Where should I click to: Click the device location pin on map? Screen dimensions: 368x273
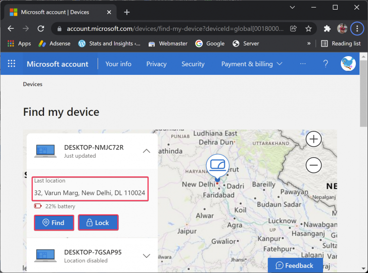pos(218,166)
